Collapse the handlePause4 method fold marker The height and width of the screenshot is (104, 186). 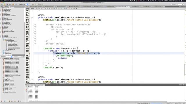tap(32, 79)
